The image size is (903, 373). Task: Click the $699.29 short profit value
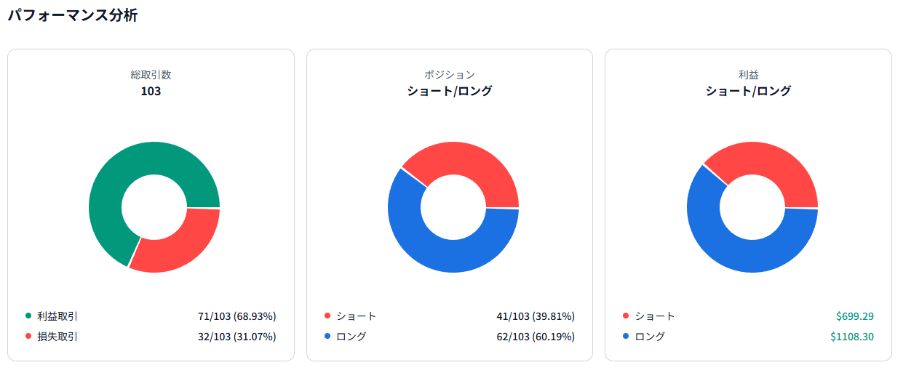tap(854, 316)
